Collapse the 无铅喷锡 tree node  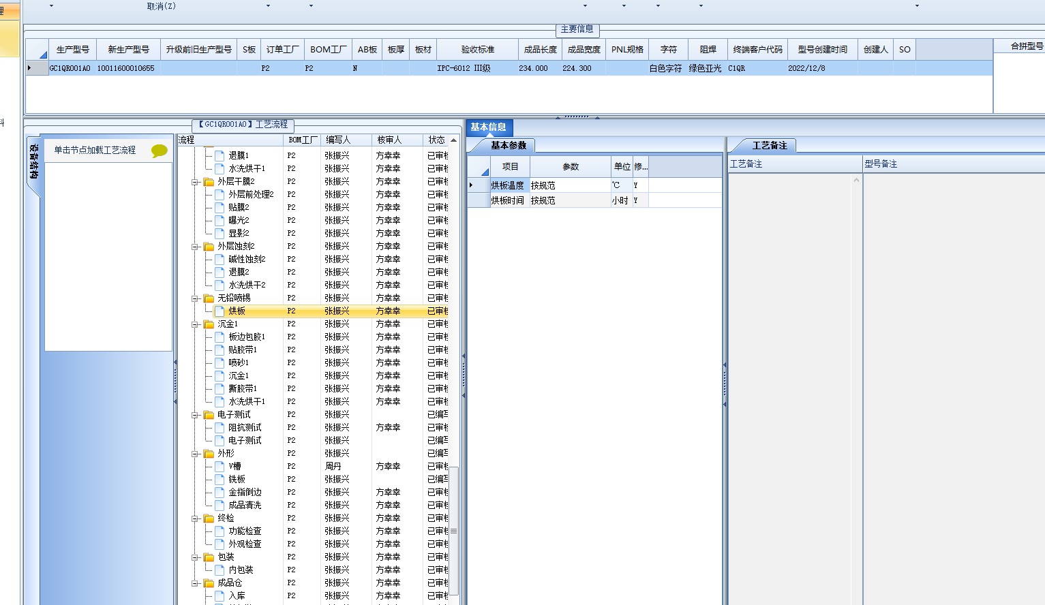click(195, 298)
